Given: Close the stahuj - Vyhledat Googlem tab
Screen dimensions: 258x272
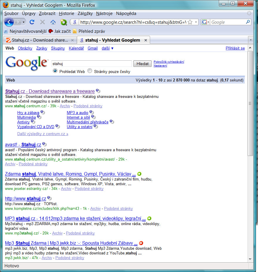Looking at the screenshot, I should click(146, 40).
